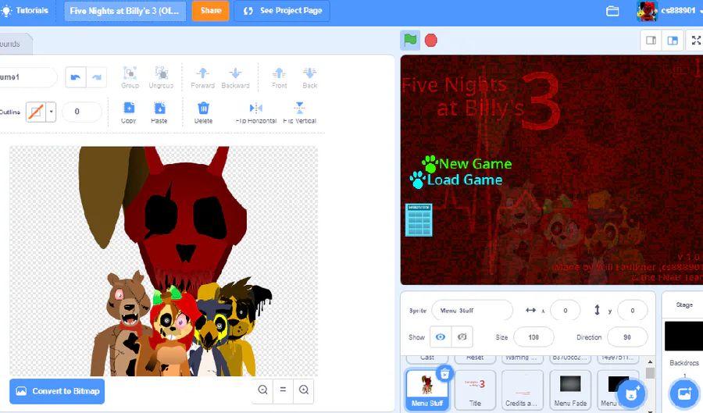The height and width of the screenshot is (413, 703).
Task: Click the Paste icon in paint editor
Action: click(159, 112)
